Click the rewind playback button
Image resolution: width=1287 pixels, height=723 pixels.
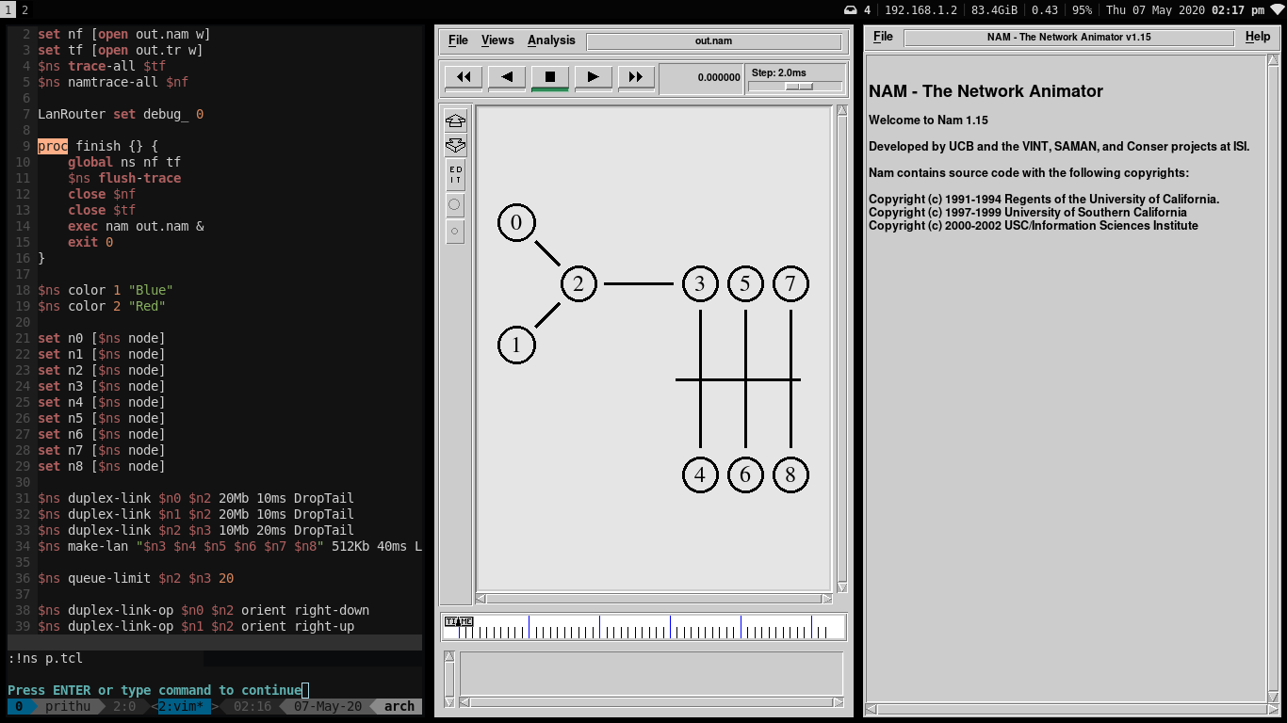tap(463, 77)
